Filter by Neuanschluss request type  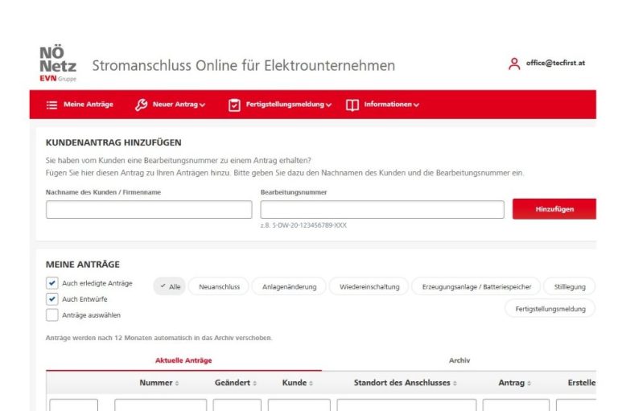pyautogui.click(x=219, y=286)
